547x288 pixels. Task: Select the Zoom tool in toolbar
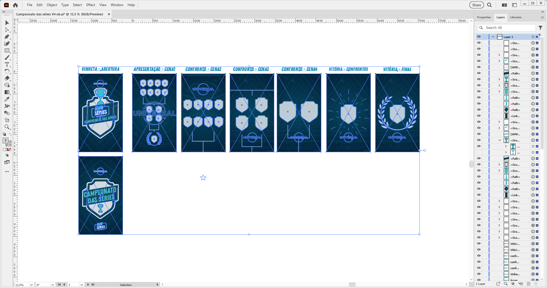(x=7, y=127)
